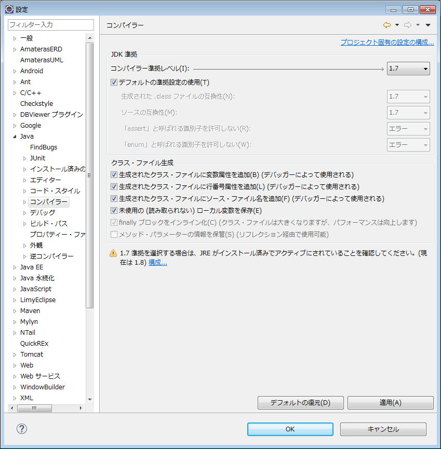The image size is (441, 449).
Task: Open the enum 識別子 エラー dropdown
Action: pos(408,145)
